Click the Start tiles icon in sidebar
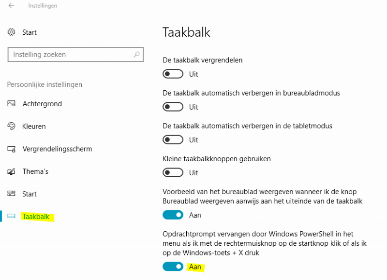Image resolution: width=387 pixels, height=280 pixels. [12, 194]
